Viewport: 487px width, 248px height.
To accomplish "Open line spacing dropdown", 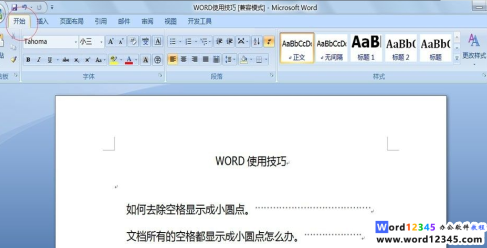I will tap(230, 59).
